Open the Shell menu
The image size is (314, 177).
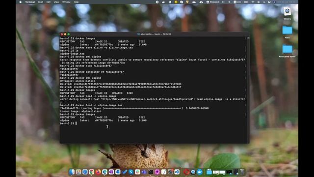tap(41, 2)
